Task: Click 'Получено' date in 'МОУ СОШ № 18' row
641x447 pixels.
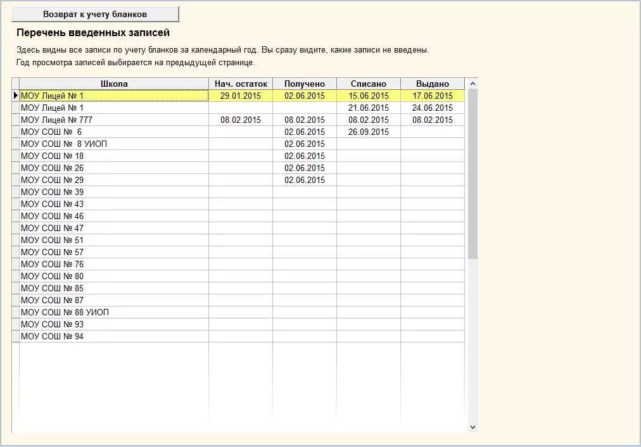Action: [305, 156]
